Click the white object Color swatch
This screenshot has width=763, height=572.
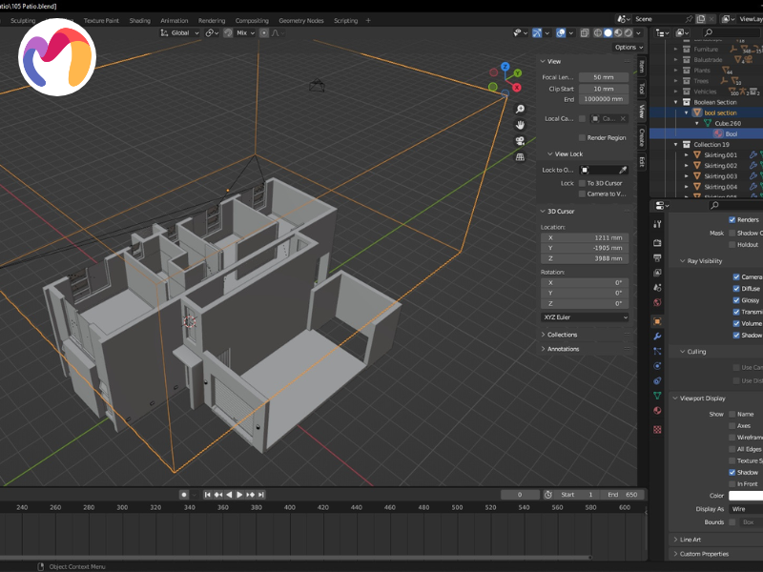coord(746,496)
